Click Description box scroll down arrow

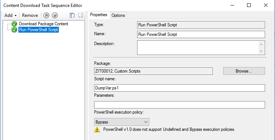pos(261,51)
